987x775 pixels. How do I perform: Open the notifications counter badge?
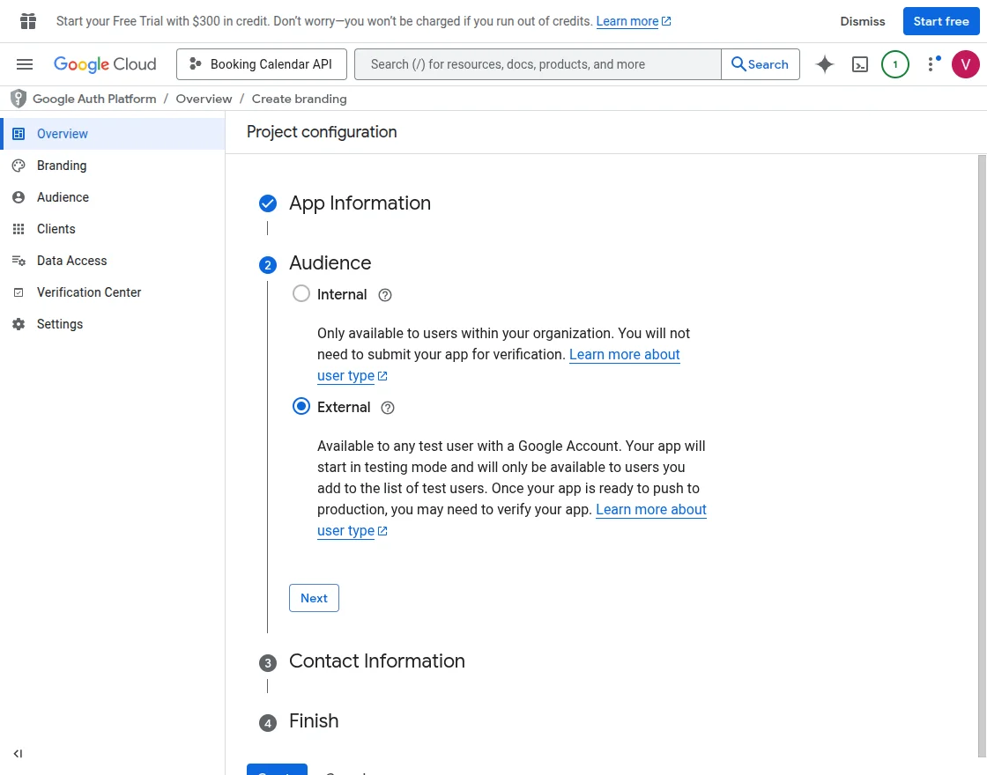click(x=895, y=64)
